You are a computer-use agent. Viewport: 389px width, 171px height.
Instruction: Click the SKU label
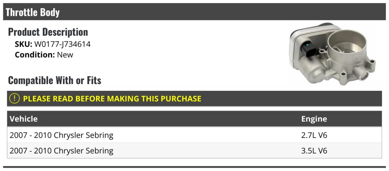tap(24, 44)
